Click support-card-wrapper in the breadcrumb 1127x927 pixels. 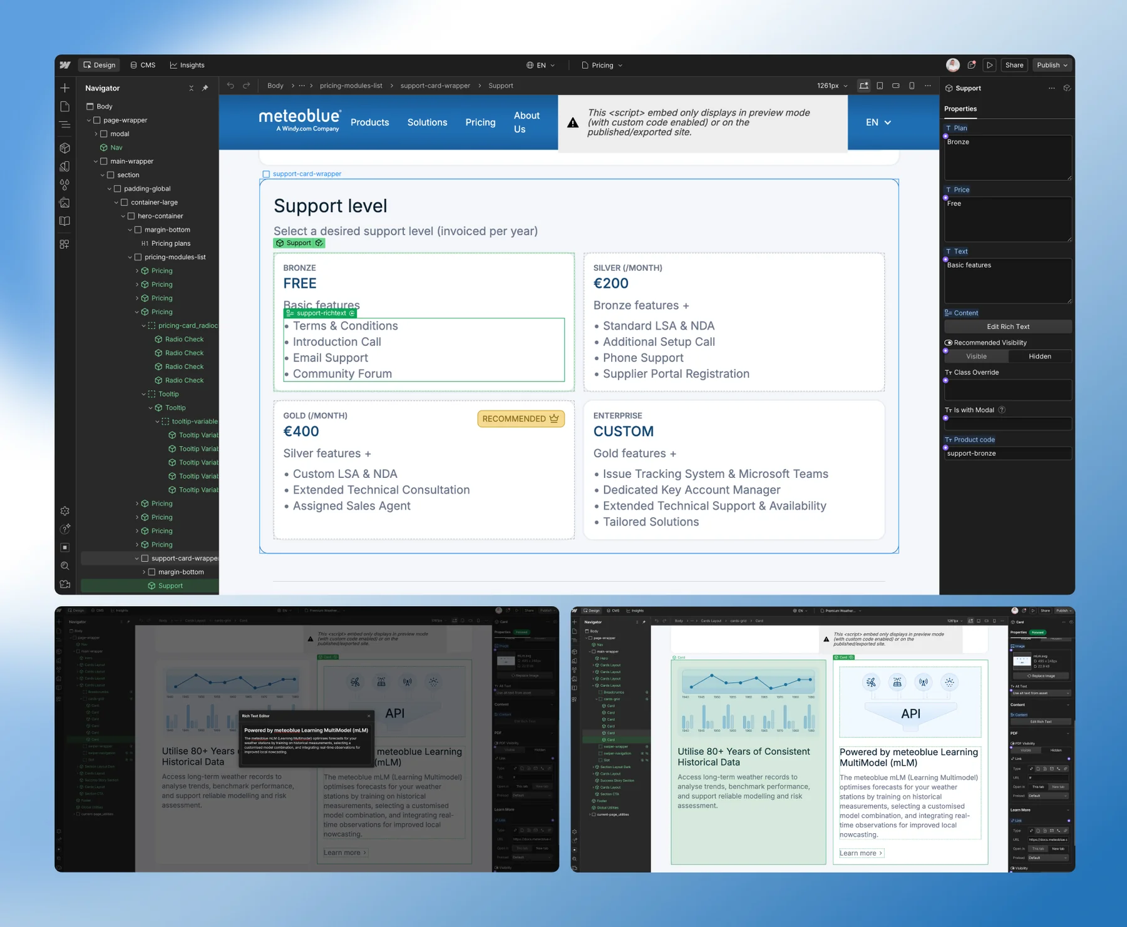click(x=435, y=86)
